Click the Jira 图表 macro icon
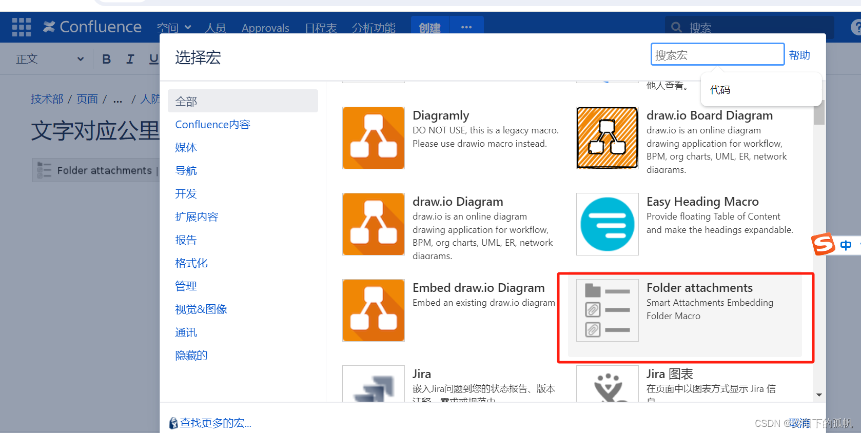Viewport: 861px width, 433px height. (x=608, y=384)
